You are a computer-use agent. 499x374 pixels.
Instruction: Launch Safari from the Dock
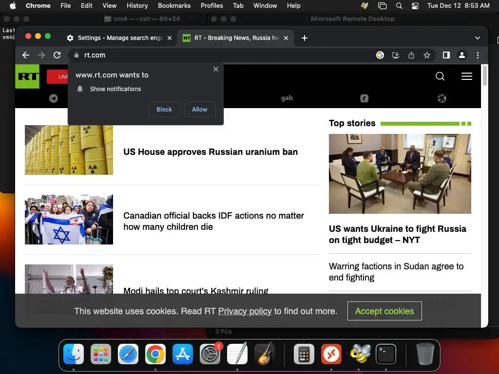128,354
